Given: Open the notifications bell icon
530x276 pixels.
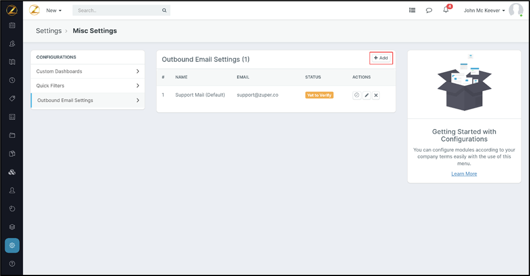Looking at the screenshot, I should click(x=446, y=10).
